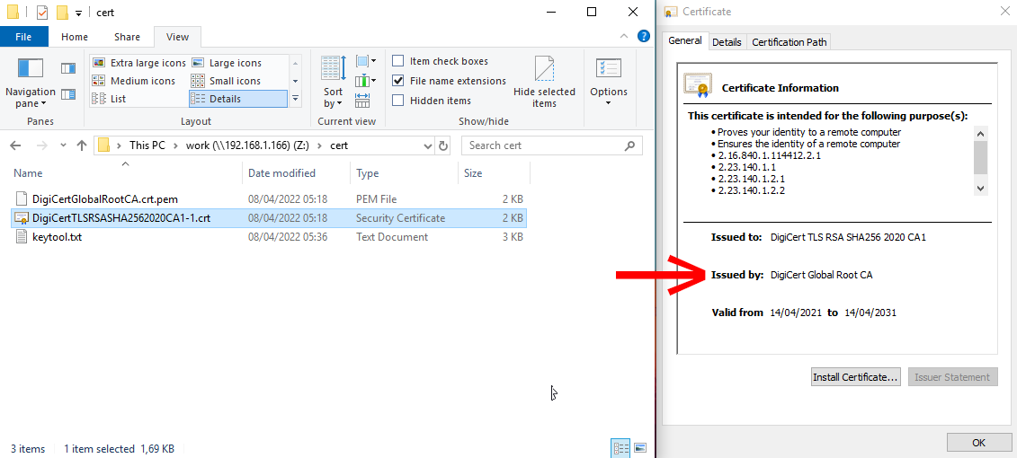Expand layout gallery More arrow

click(x=295, y=99)
